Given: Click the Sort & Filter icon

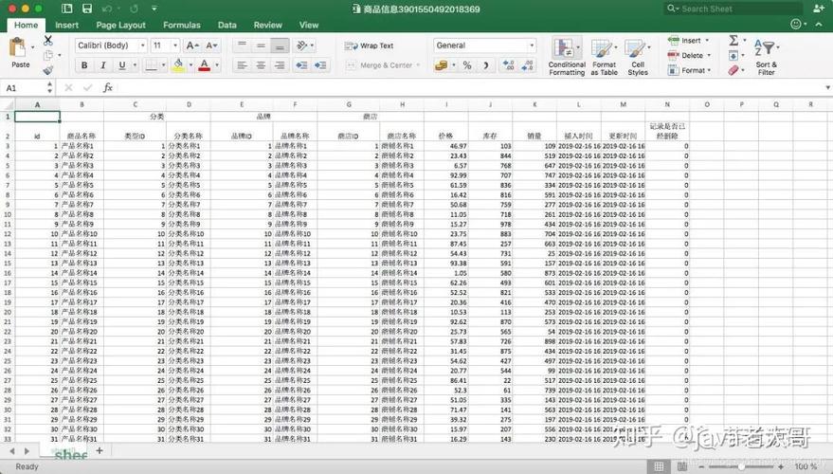Looking at the screenshot, I should coord(766,55).
